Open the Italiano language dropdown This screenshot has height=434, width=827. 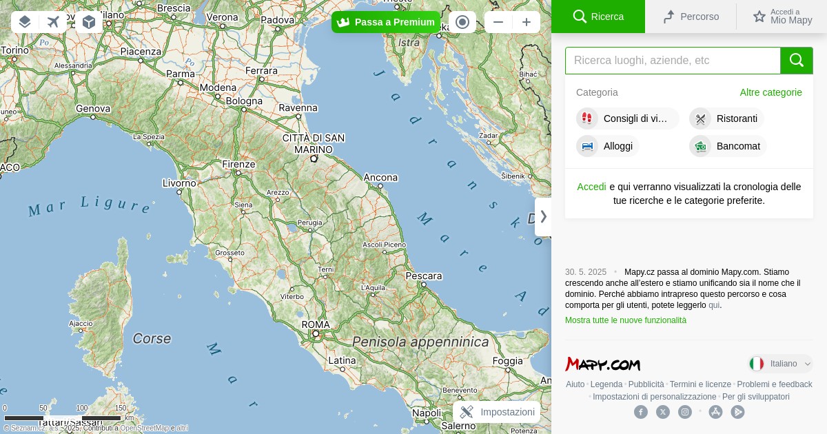click(x=781, y=364)
